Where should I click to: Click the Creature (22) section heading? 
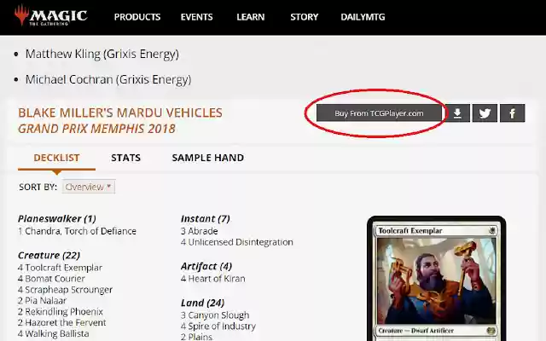click(49, 256)
